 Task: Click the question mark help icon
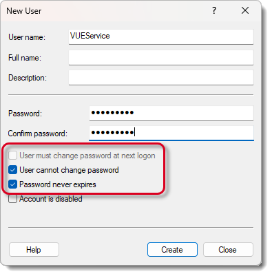coord(214,10)
